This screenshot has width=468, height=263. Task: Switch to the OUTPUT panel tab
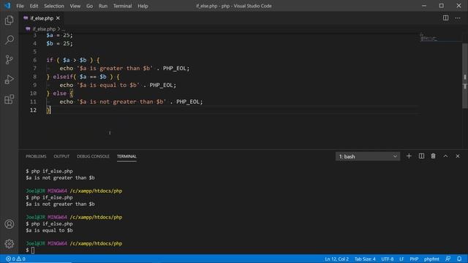tap(61, 156)
